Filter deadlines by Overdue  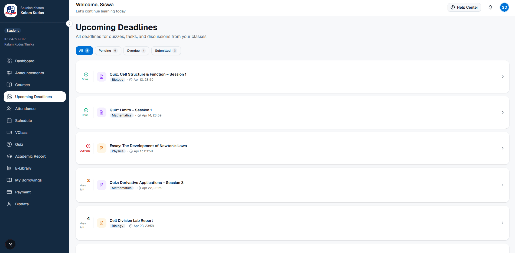(136, 51)
